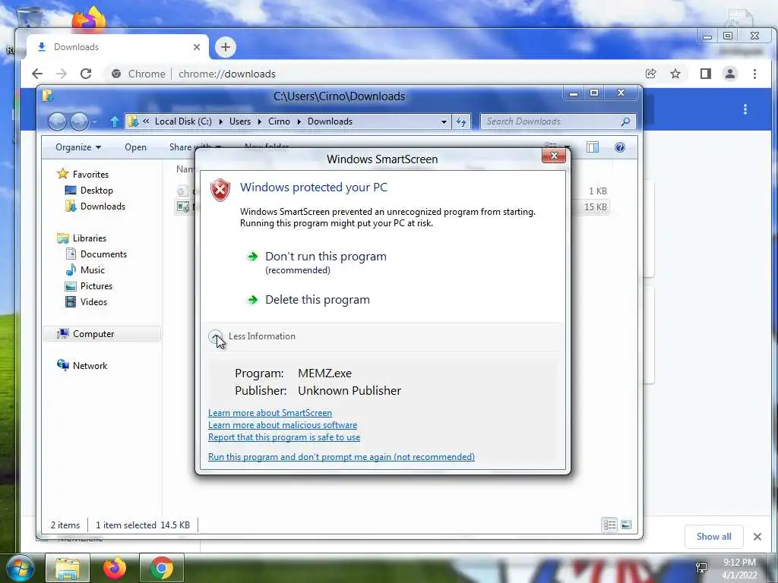Click search magnifier icon in Explorer
778x583 pixels.
point(626,121)
